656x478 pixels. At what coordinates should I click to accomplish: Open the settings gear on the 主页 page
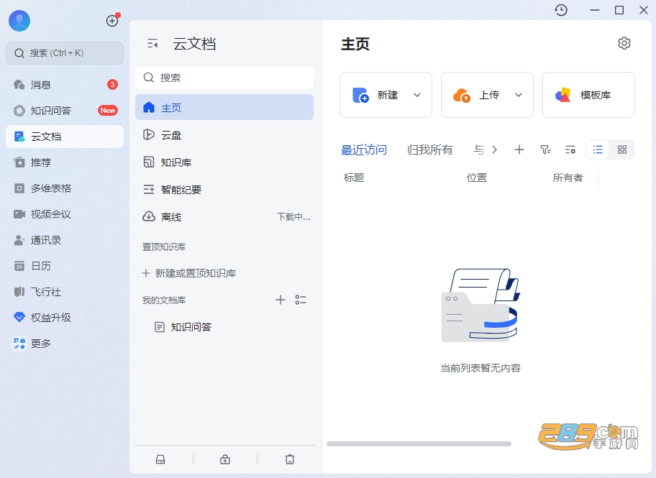tap(624, 43)
